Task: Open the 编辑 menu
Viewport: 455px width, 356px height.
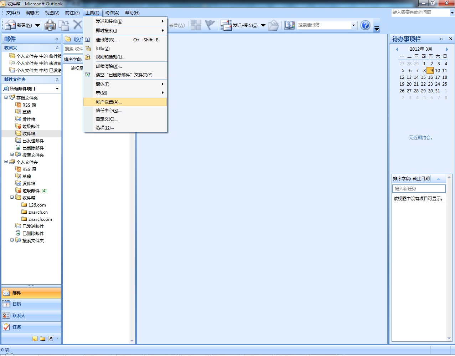Action: coord(32,13)
